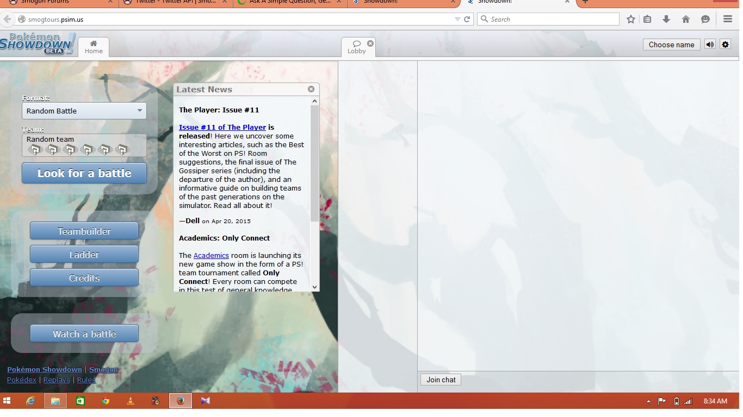Go to the browser home page icon
Image resolution: width=743 pixels, height=417 pixels.
686,19
